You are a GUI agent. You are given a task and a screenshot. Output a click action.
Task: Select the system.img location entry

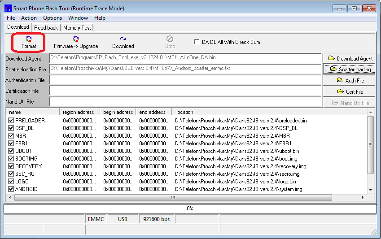tap(239, 189)
